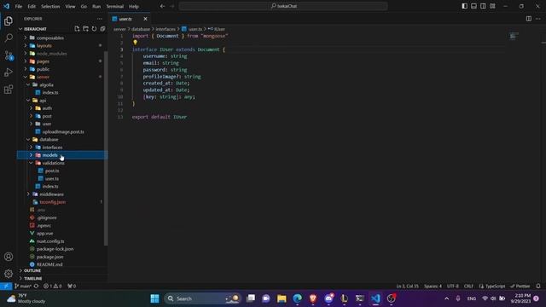546x307 pixels.
Task: Synchronize changes in status bar
Action: [x=36, y=287]
